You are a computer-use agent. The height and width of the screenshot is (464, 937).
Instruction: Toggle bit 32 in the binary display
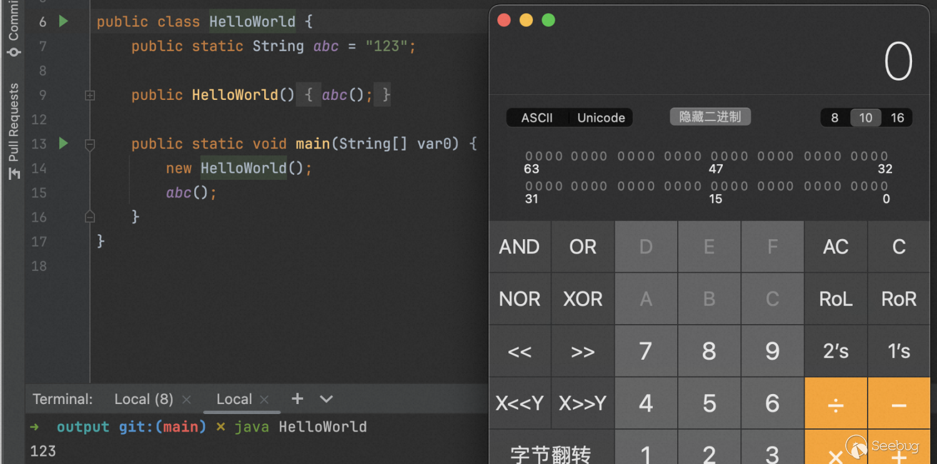(x=884, y=156)
